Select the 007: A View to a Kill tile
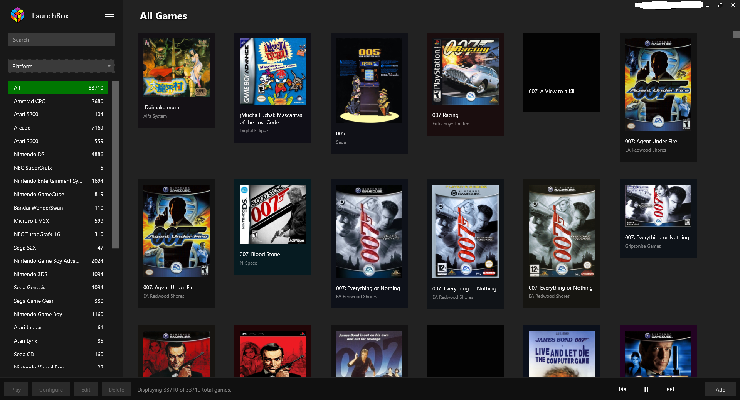Screen dimensions: 740x400 pyautogui.click(x=562, y=72)
